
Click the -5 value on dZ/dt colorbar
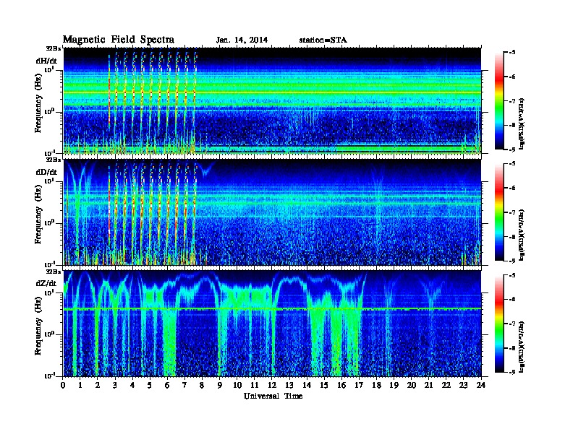tap(512, 275)
